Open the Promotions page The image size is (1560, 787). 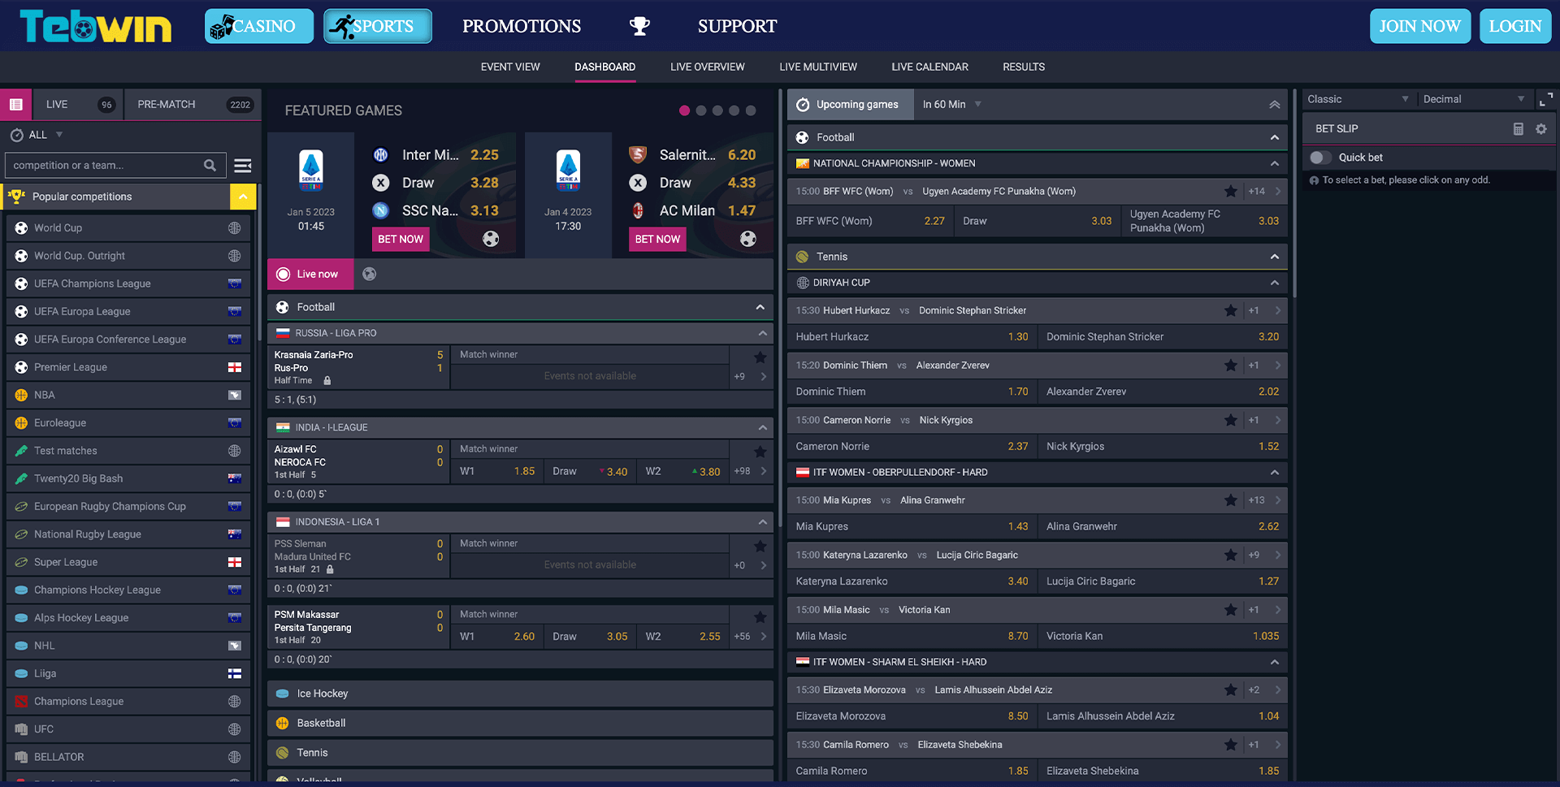(522, 26)
